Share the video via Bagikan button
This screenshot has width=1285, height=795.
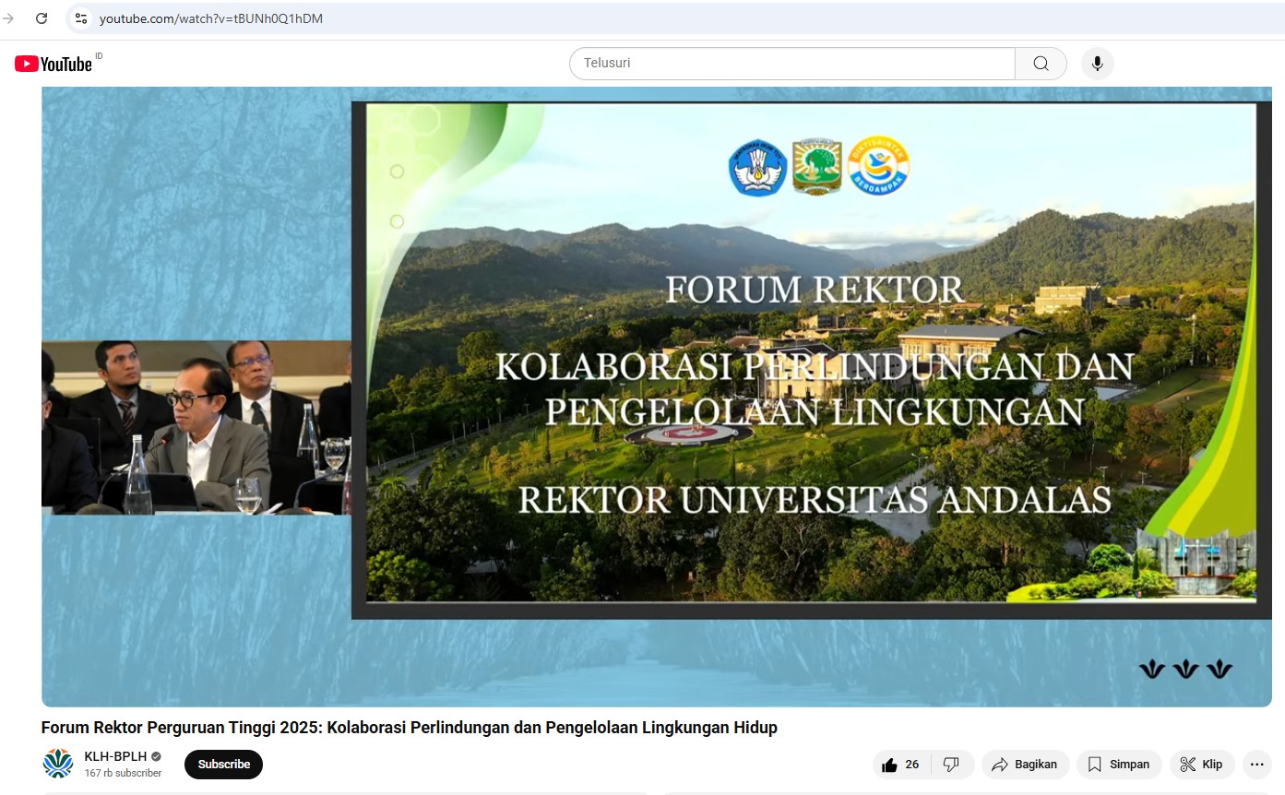coord(1025,765)
